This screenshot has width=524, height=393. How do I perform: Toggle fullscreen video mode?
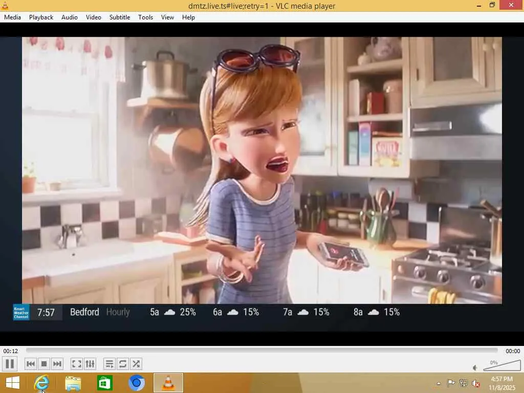[x=77, y=364]
